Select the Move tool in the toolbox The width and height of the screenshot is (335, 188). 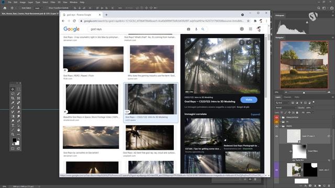[13, 89]
